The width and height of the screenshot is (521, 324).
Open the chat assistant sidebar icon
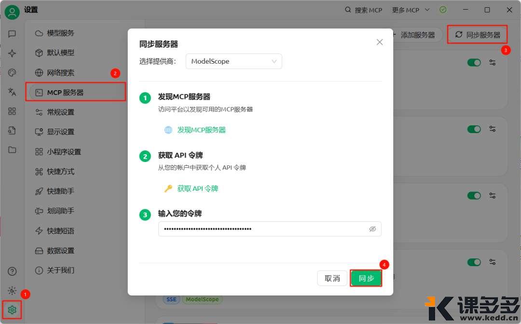tap(12, 34)
